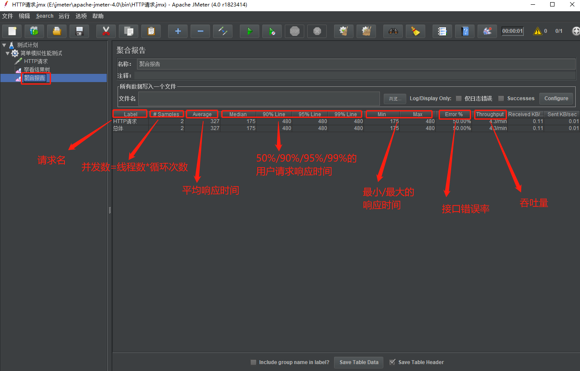The image size is (580, 371).
Task: Click the Expand all plus icon
Action: 178,31
